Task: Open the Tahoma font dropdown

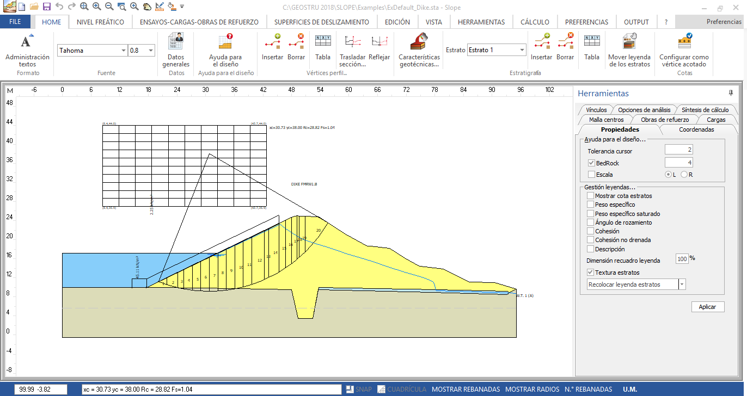Action: (x=124, y=51)
